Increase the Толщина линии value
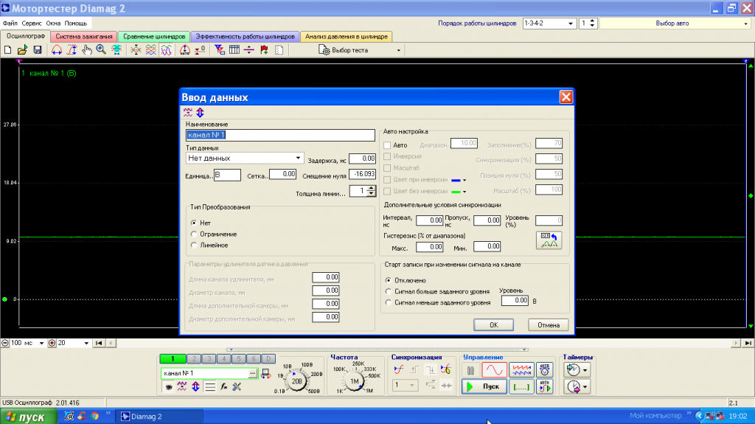 click(x=371, y=188)
